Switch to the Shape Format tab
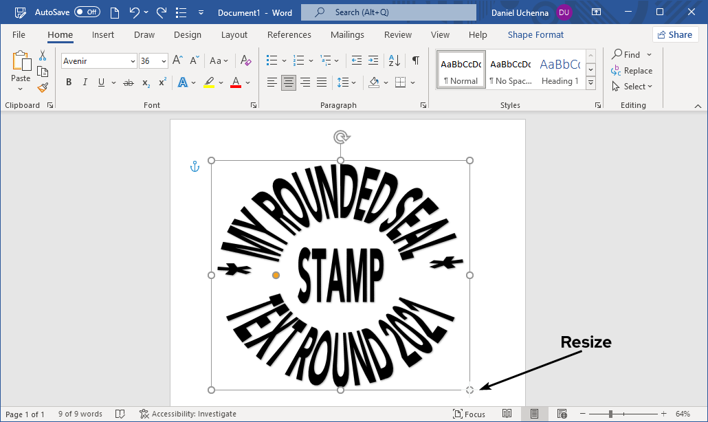 click(x=535, y=34)
